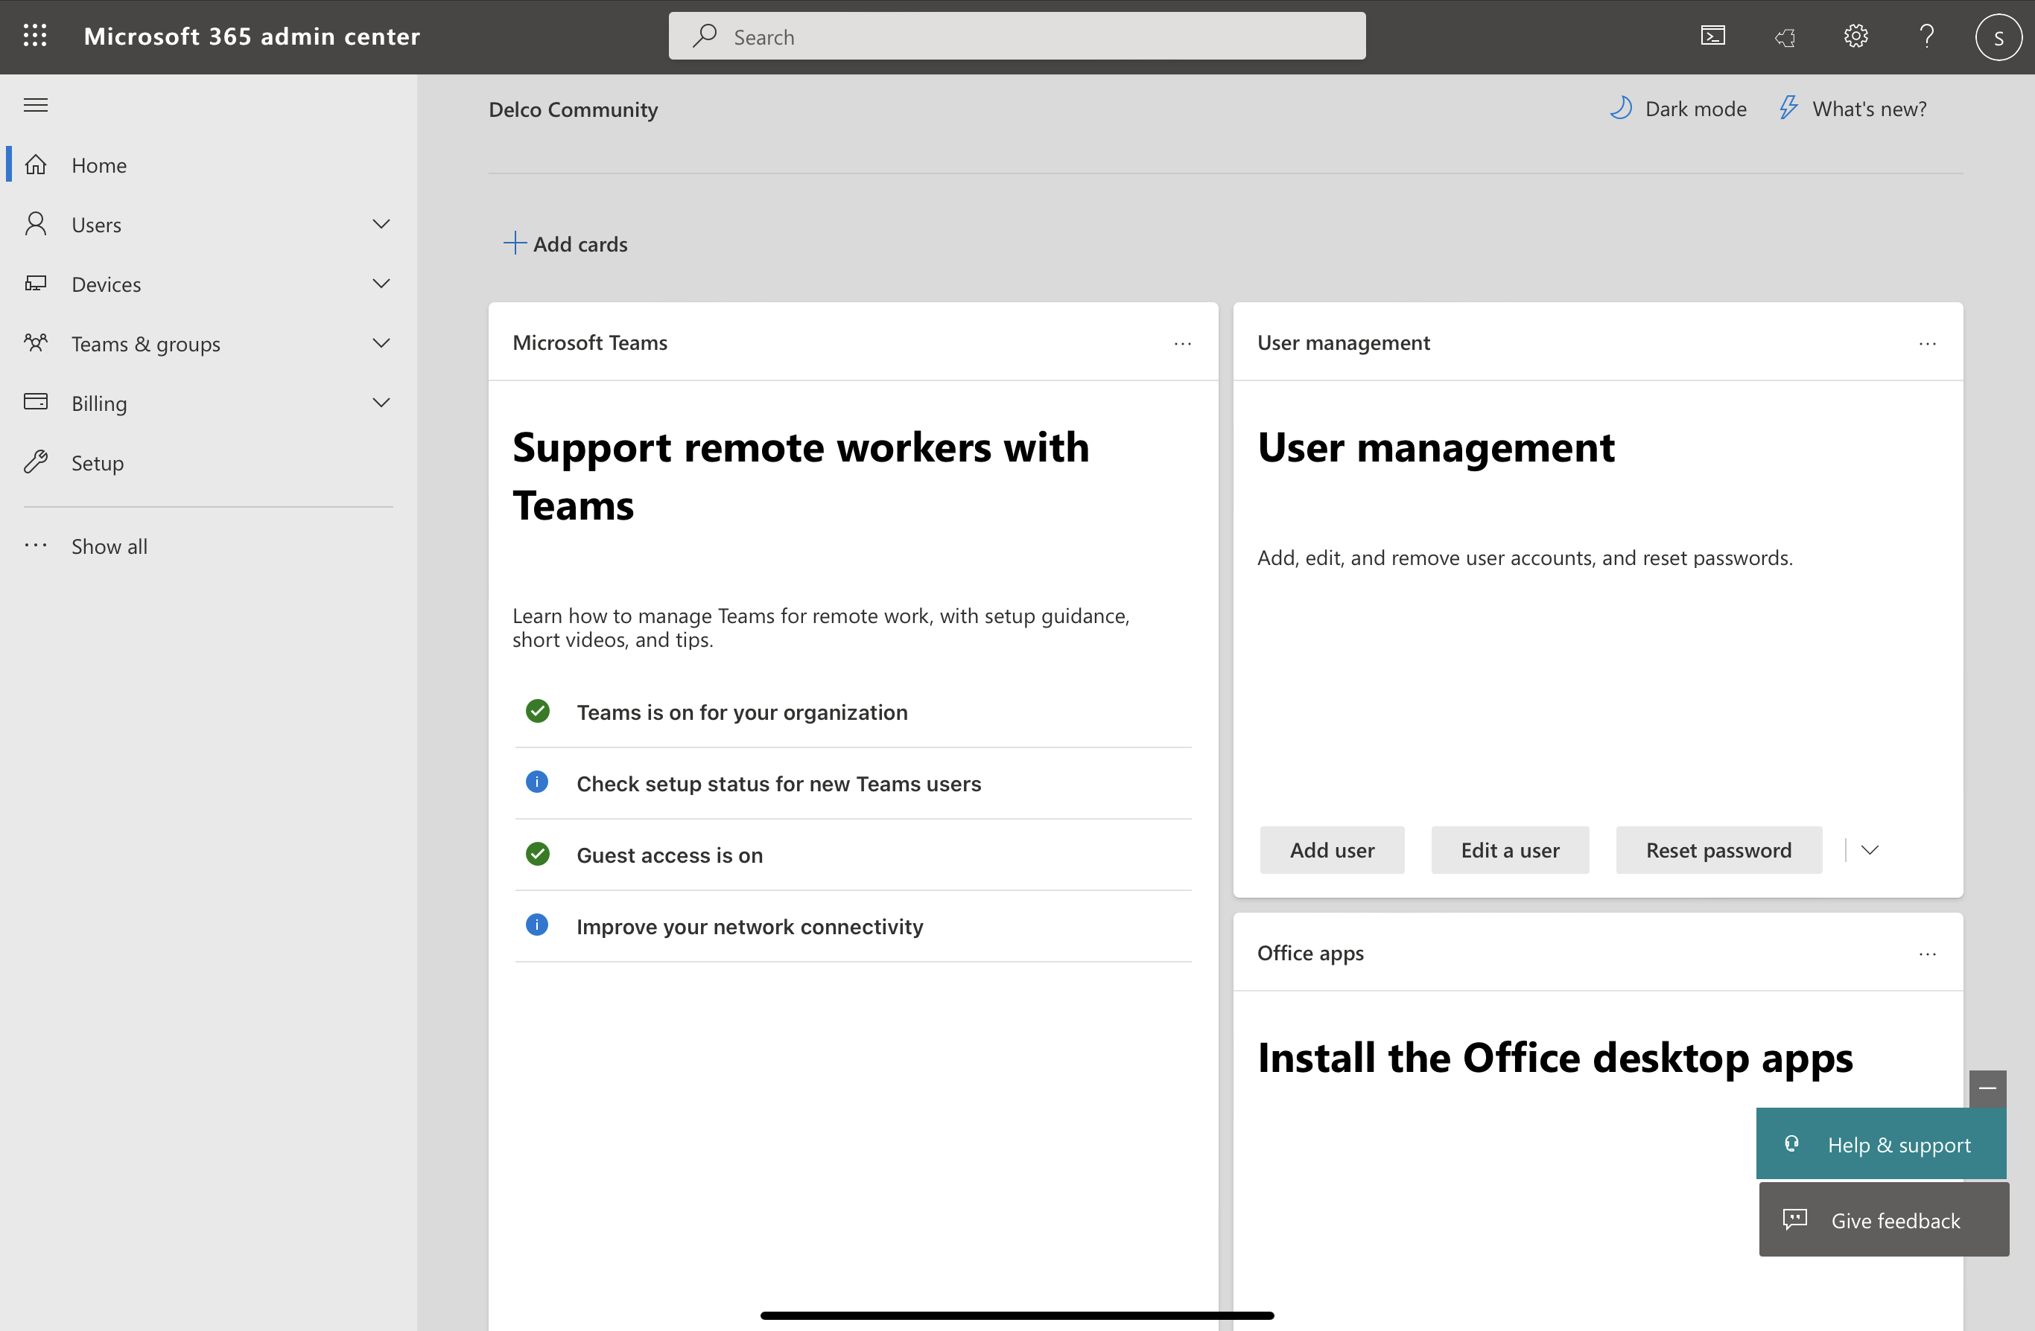Viewport: 2035px width, 1331px height.
Task: Click green check beside Teams is on
Action: 538,711
